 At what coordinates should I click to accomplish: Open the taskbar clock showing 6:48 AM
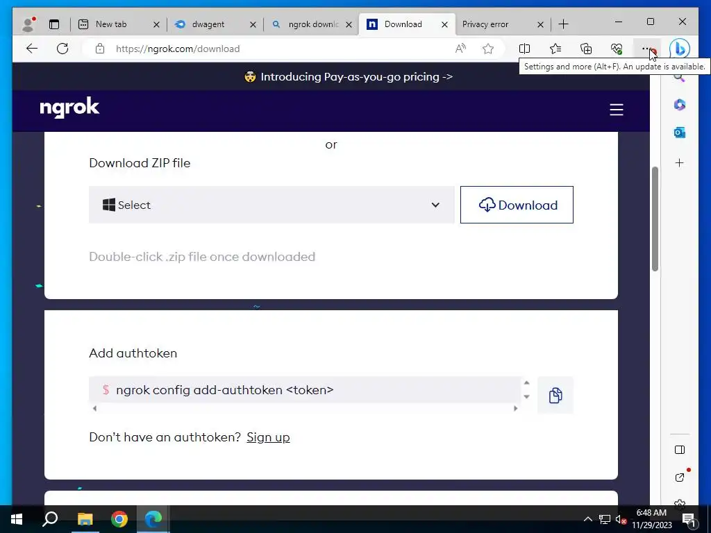(x=651, y=519)
